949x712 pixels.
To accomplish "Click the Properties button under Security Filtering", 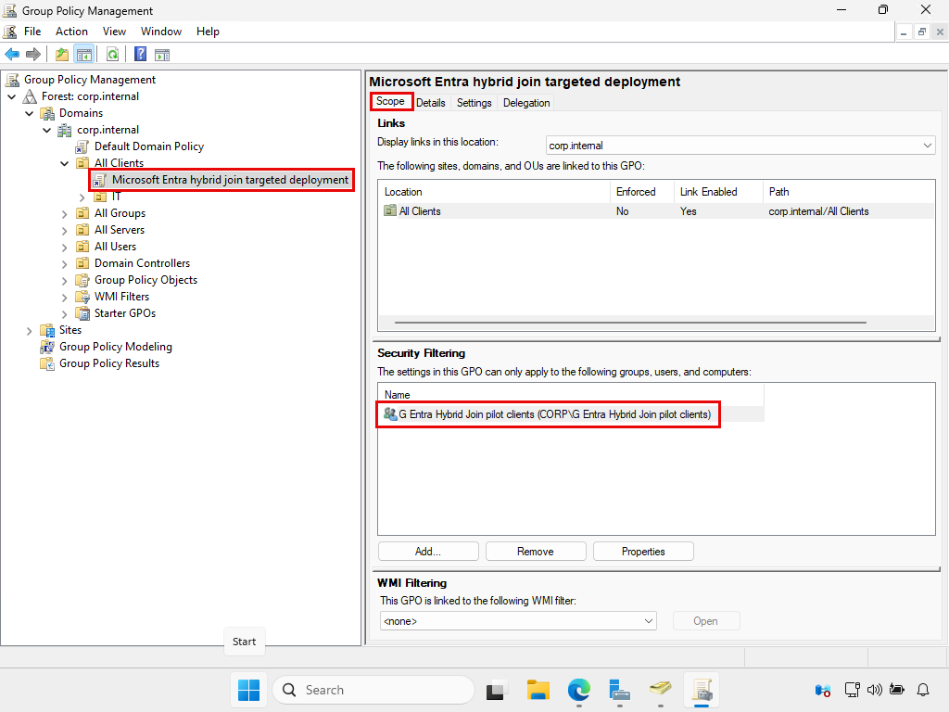I will pyautogui.click(x=643, y=552).
